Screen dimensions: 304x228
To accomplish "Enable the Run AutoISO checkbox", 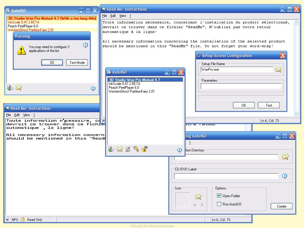I will (219, 204).
